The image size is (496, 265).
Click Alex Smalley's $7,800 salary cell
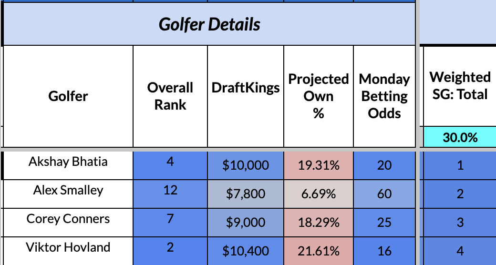(x=246, y=194)
